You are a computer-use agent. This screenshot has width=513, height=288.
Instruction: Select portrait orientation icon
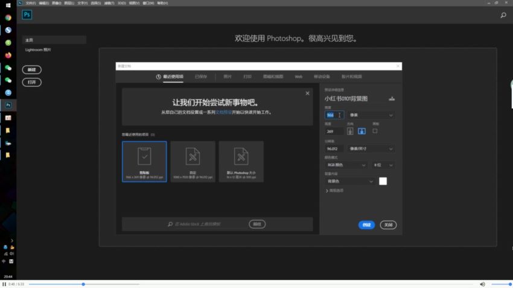coord(350,131)
